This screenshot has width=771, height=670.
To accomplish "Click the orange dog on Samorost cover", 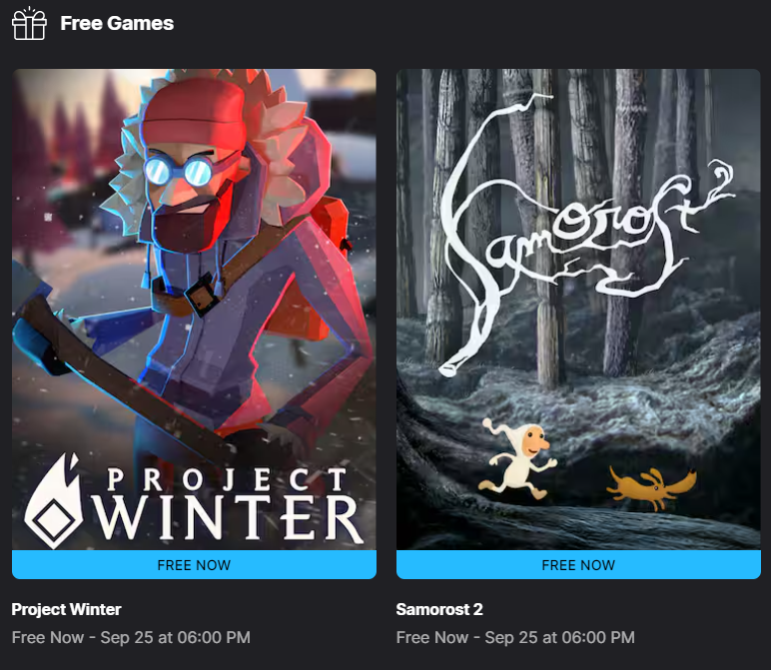I will [x=651, y=487].
